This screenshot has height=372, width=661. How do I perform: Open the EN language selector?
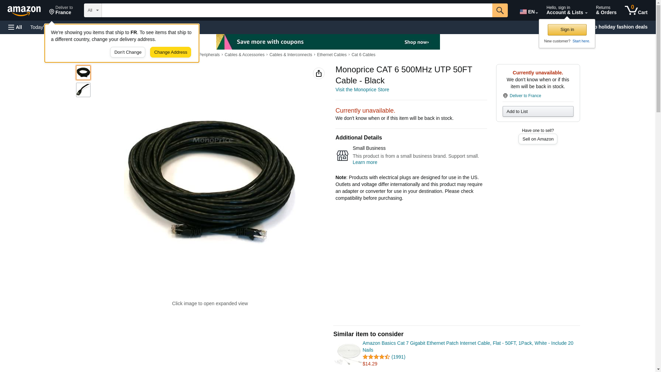pos(529,11)
